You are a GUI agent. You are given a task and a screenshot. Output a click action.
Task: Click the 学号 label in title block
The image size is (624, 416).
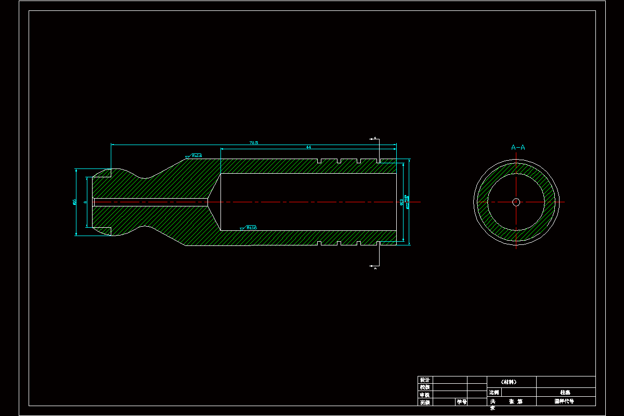click(x=462, y=402)
